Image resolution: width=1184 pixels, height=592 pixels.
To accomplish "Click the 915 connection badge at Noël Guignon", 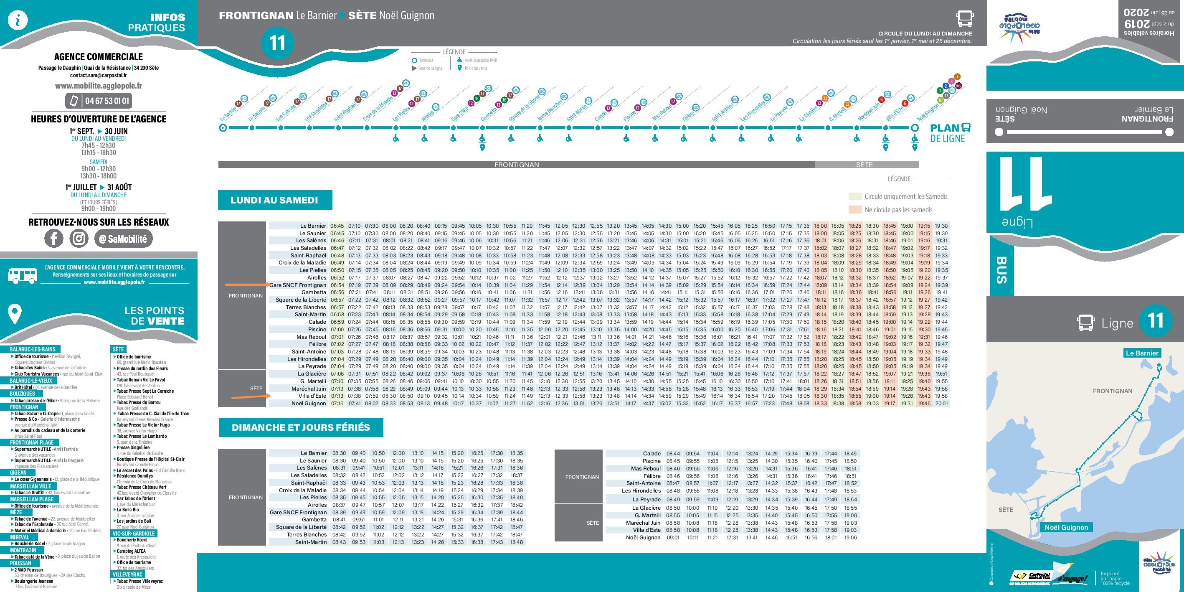I will pyautogui.click(x=958, y=86).
